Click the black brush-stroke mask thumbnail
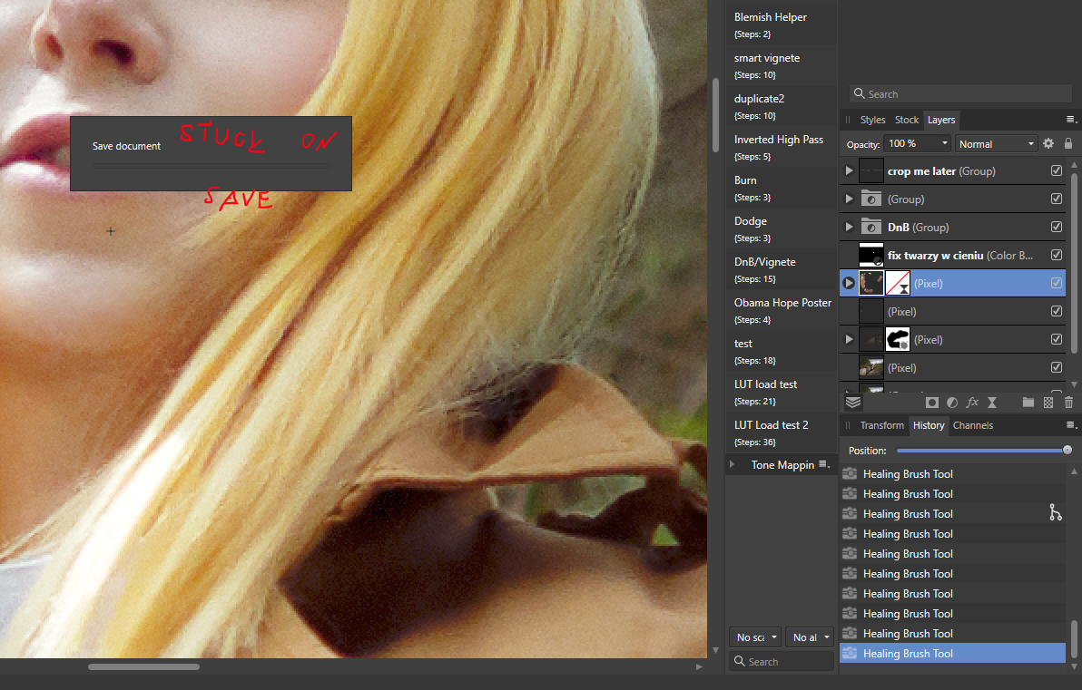Screen dimensions: 1082x690 pyautogui.click(x=898, y=339)
